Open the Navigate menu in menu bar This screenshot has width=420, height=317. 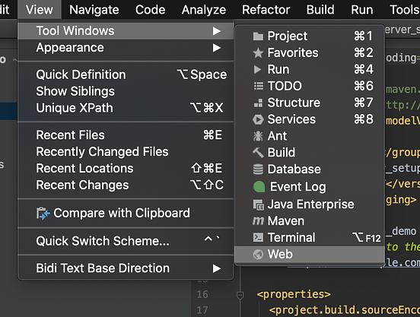click(x=94, y=10)
